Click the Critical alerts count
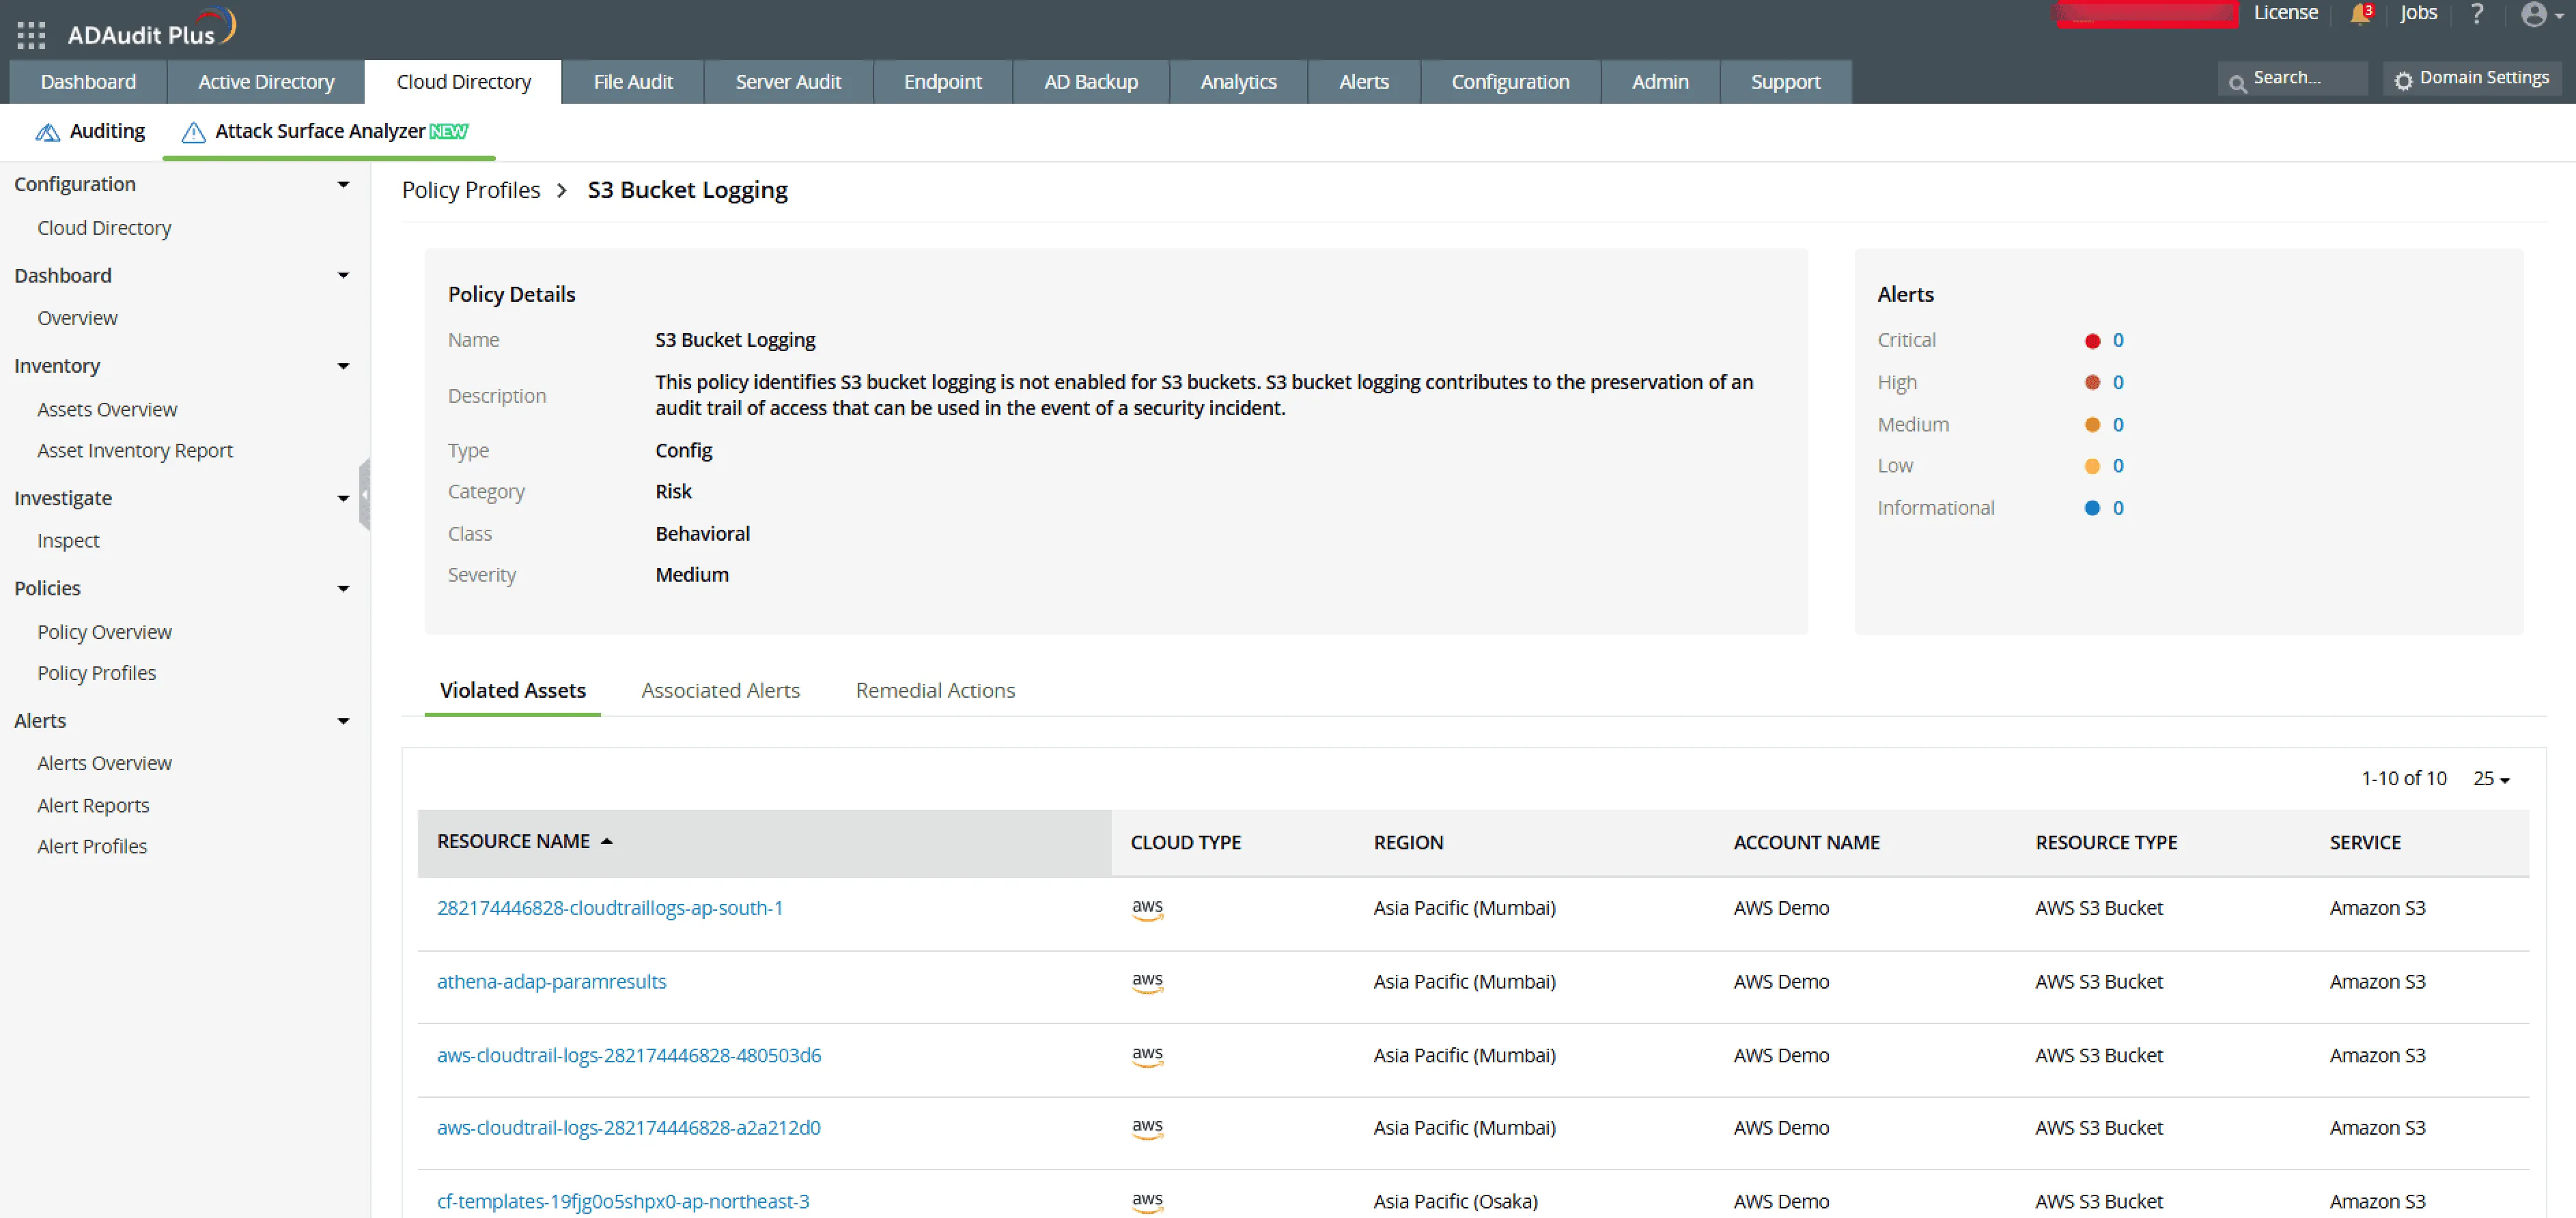Viewport: 2576px width, 1218px height. (2118, 341)
